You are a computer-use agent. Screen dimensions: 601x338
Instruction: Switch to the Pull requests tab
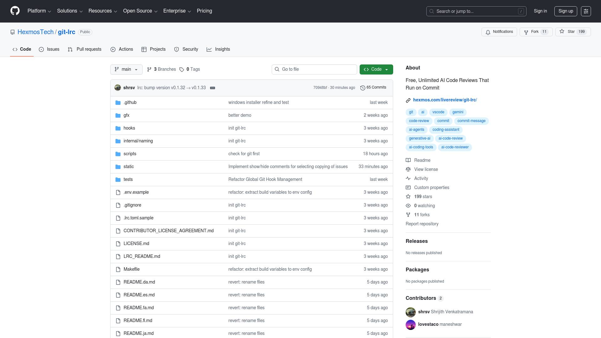(85, 49)
